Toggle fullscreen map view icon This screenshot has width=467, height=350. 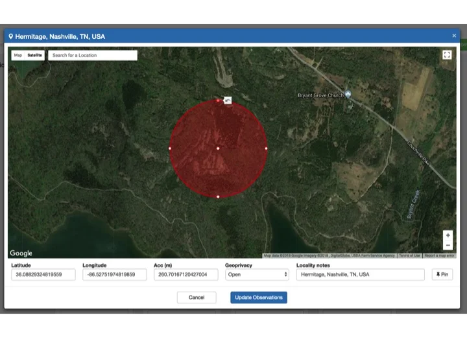[447, 54]
